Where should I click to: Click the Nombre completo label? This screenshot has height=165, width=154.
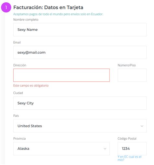click(x=26, y=20)
